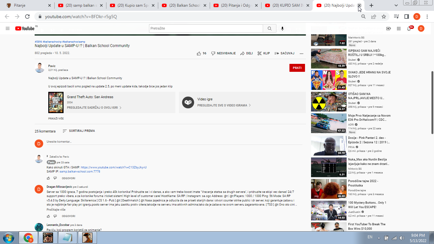Show hidden system tray icons
The width and height of the screenshot is (434, 244).
coord(378,238)
